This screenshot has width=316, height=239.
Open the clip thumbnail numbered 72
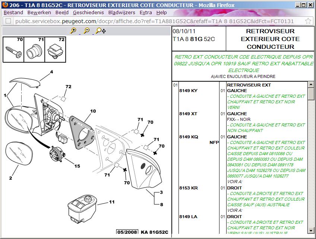pos(55,50)
